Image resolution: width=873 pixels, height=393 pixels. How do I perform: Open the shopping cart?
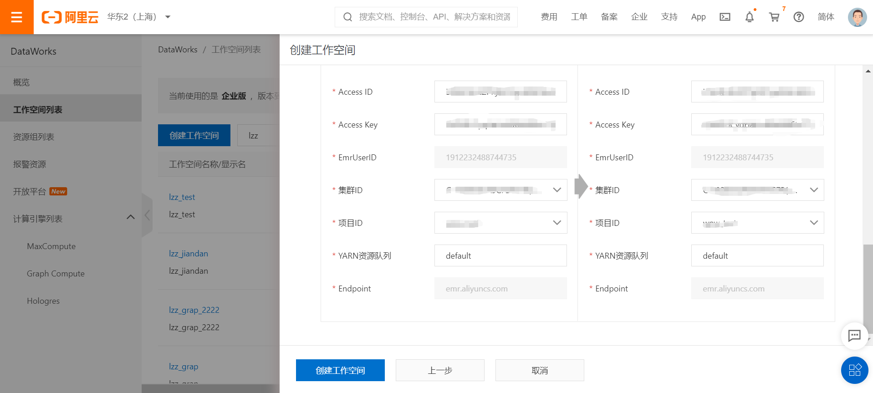(774, 17)
